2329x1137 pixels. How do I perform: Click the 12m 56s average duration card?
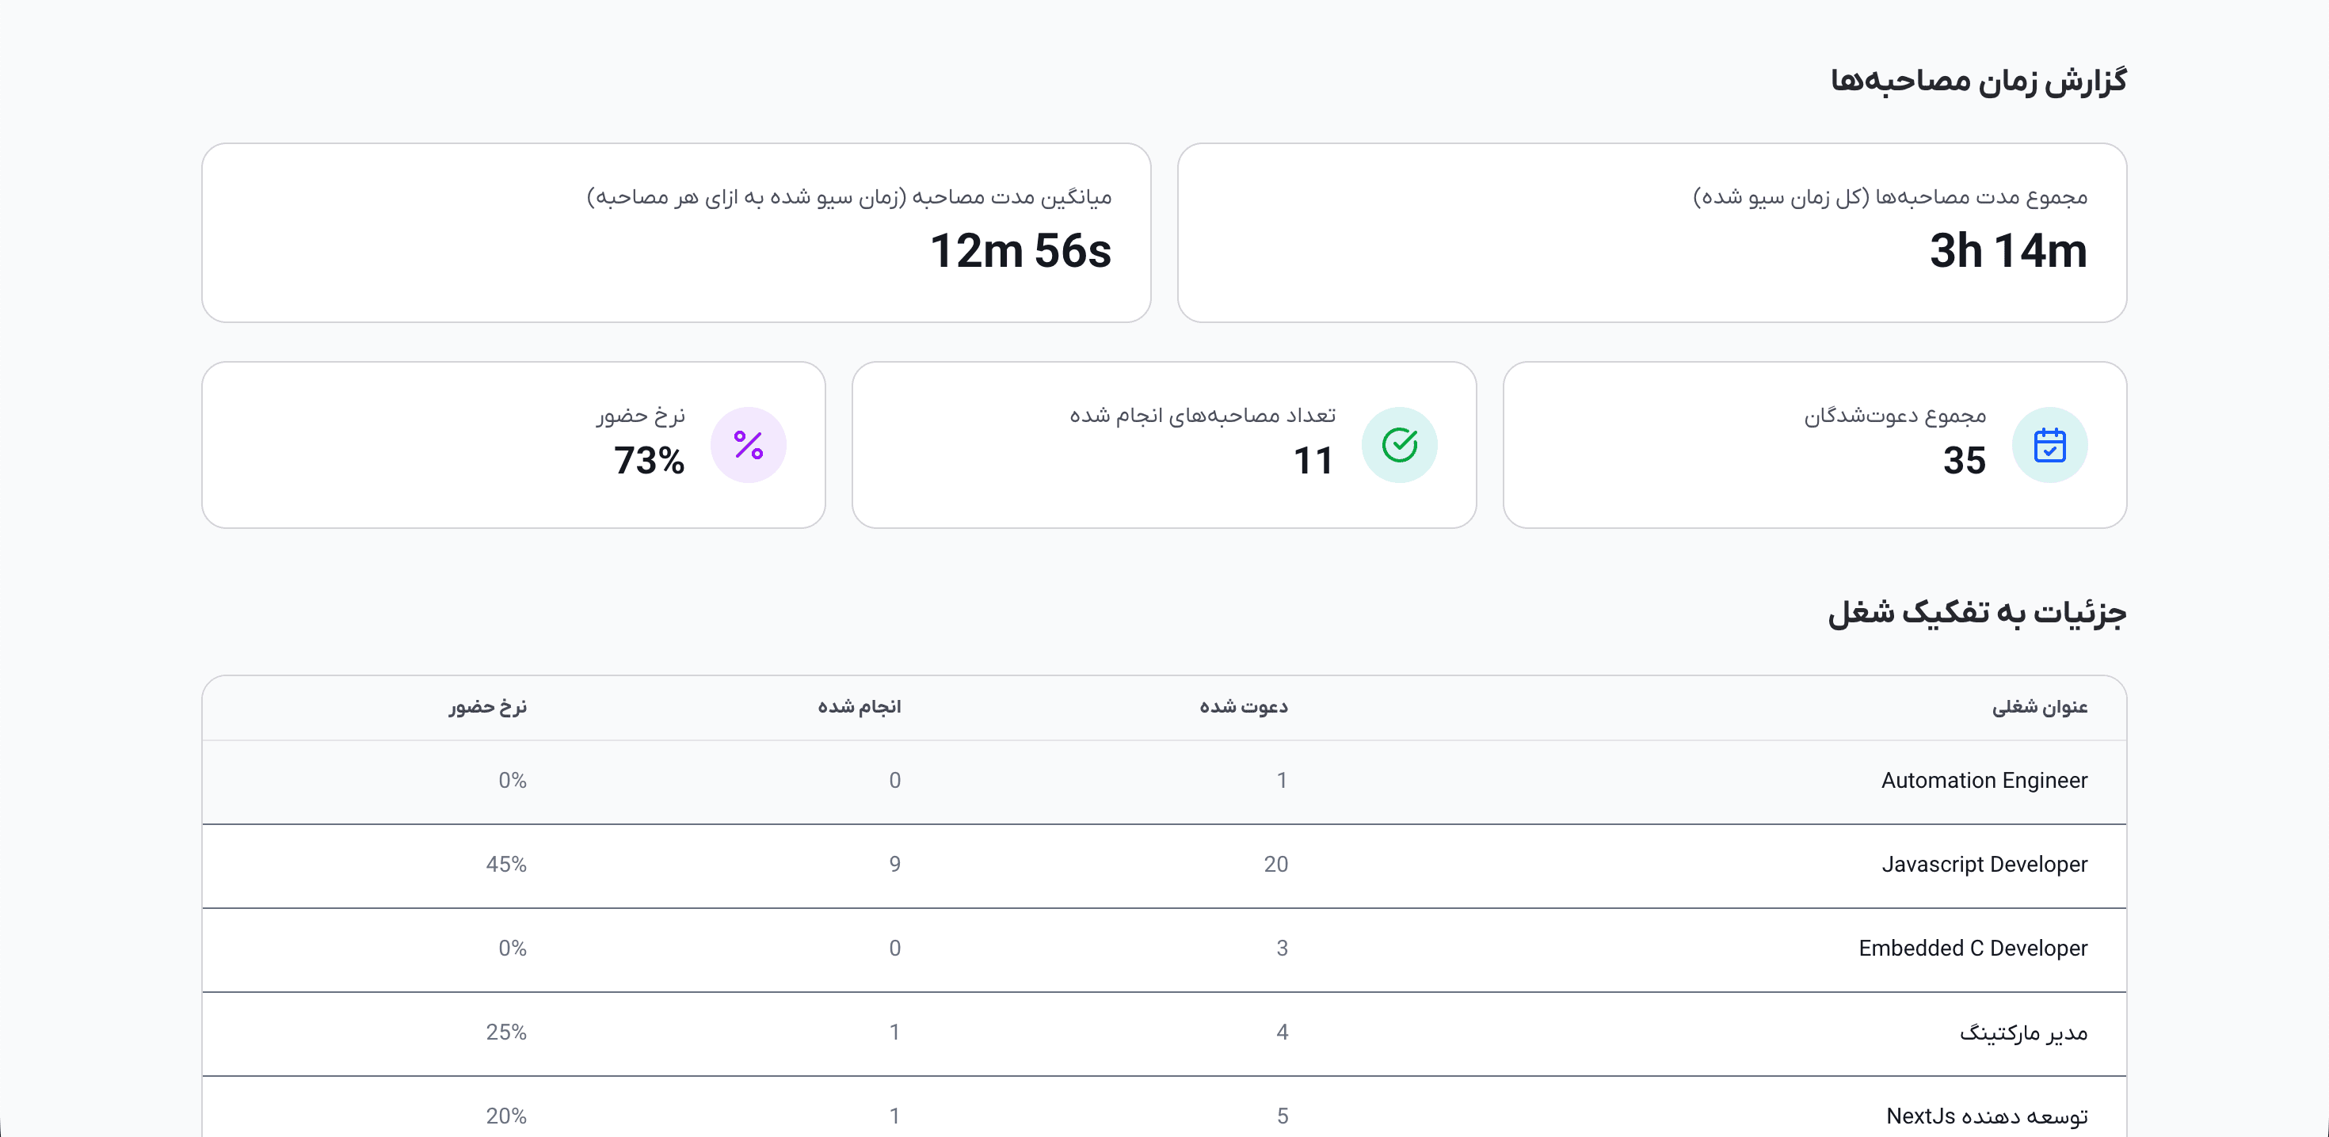[x=676, y=232]
